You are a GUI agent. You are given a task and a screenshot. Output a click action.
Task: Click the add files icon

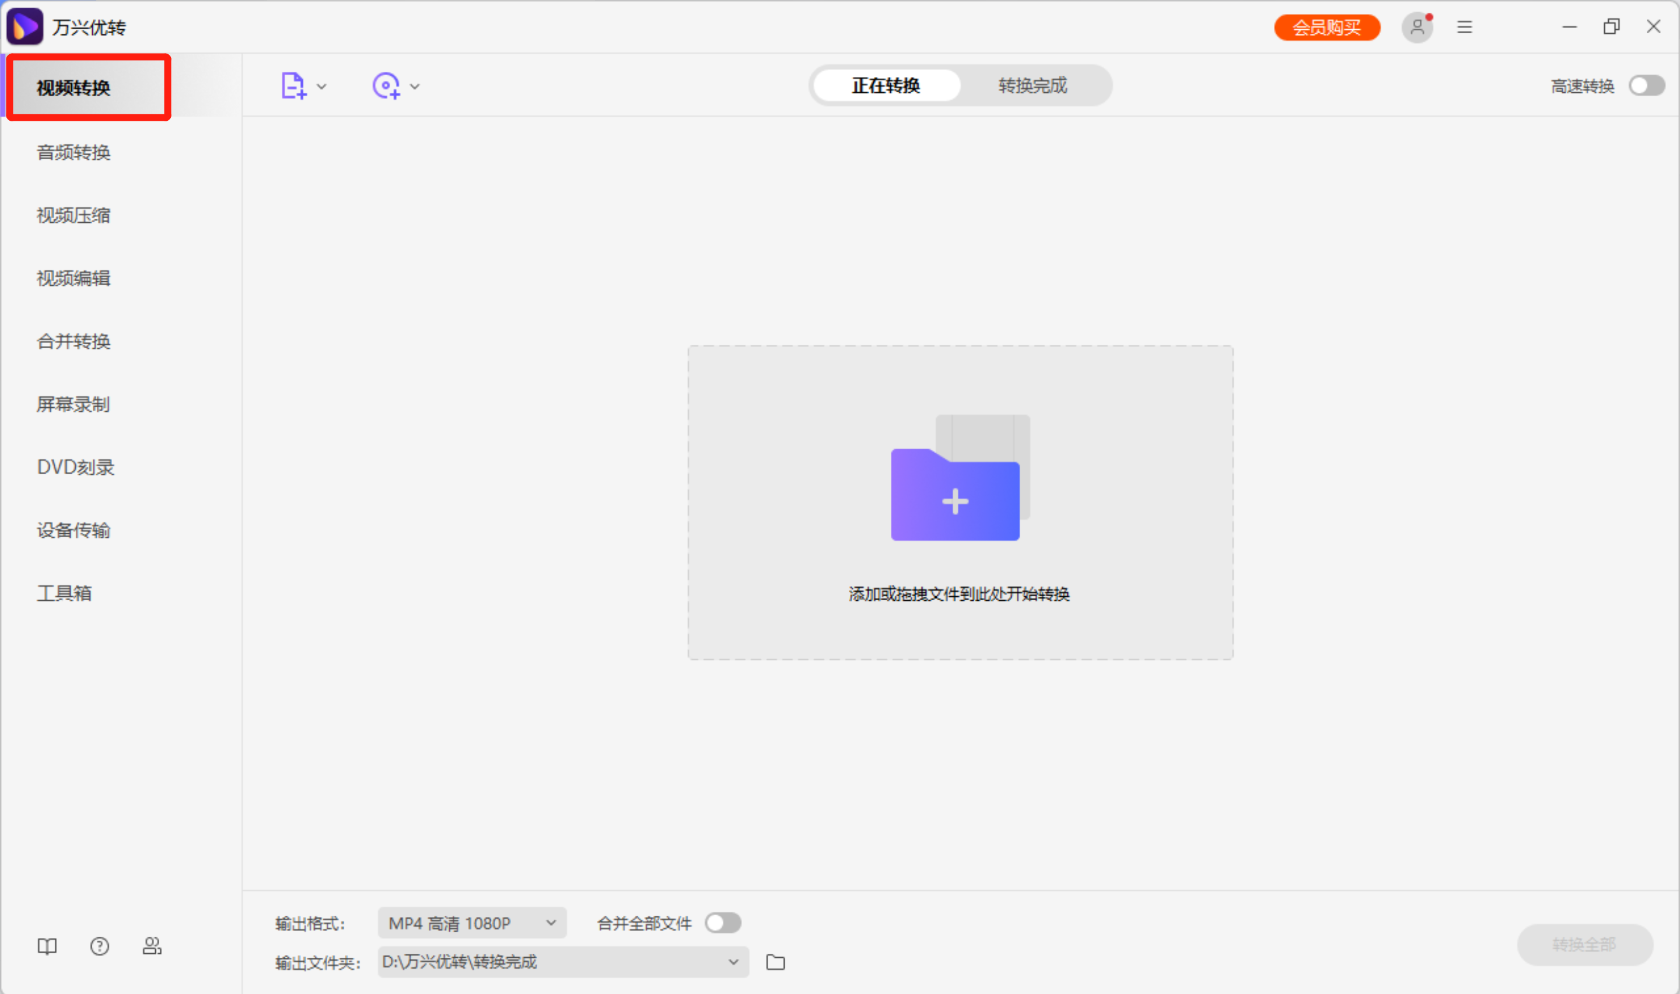pyautogui.click(x=293, y=86)
